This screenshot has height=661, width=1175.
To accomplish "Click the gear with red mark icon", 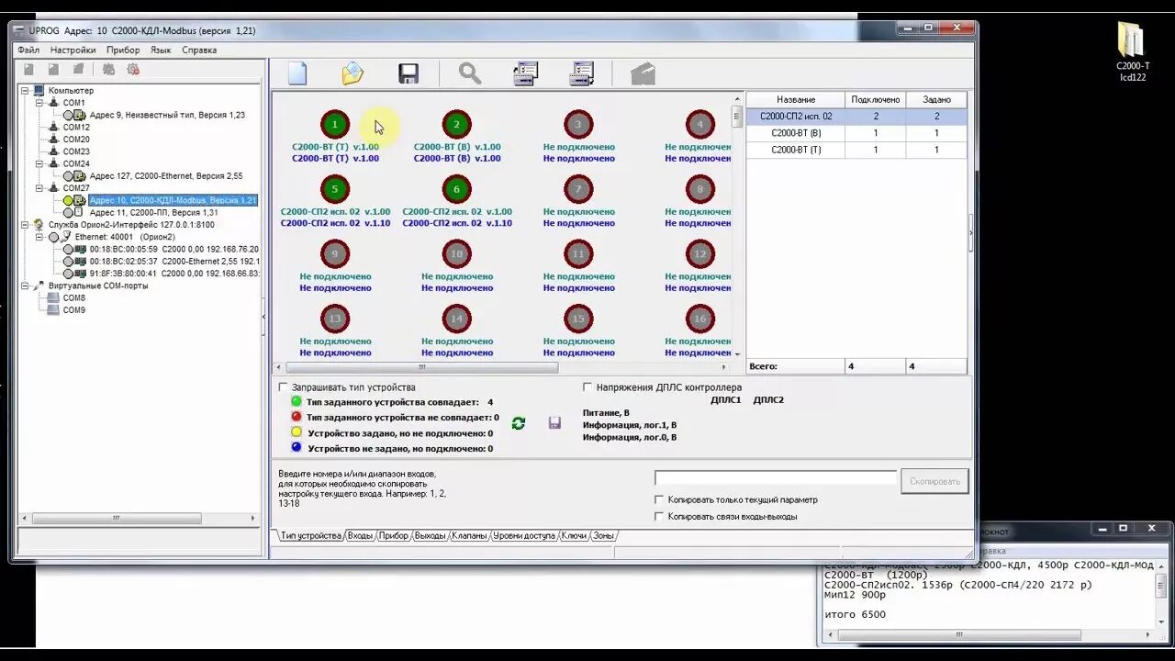I will pos(133,69).
